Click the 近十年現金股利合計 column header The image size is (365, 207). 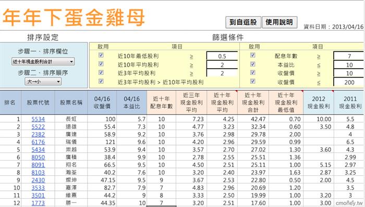(253, 102)
